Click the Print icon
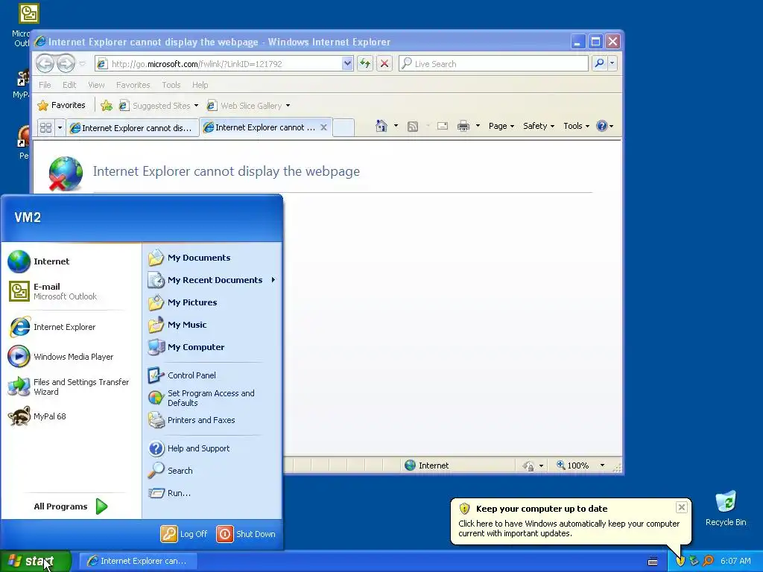Image resolution: width=763 pixels, height=572 pixels. pos(463,126)
